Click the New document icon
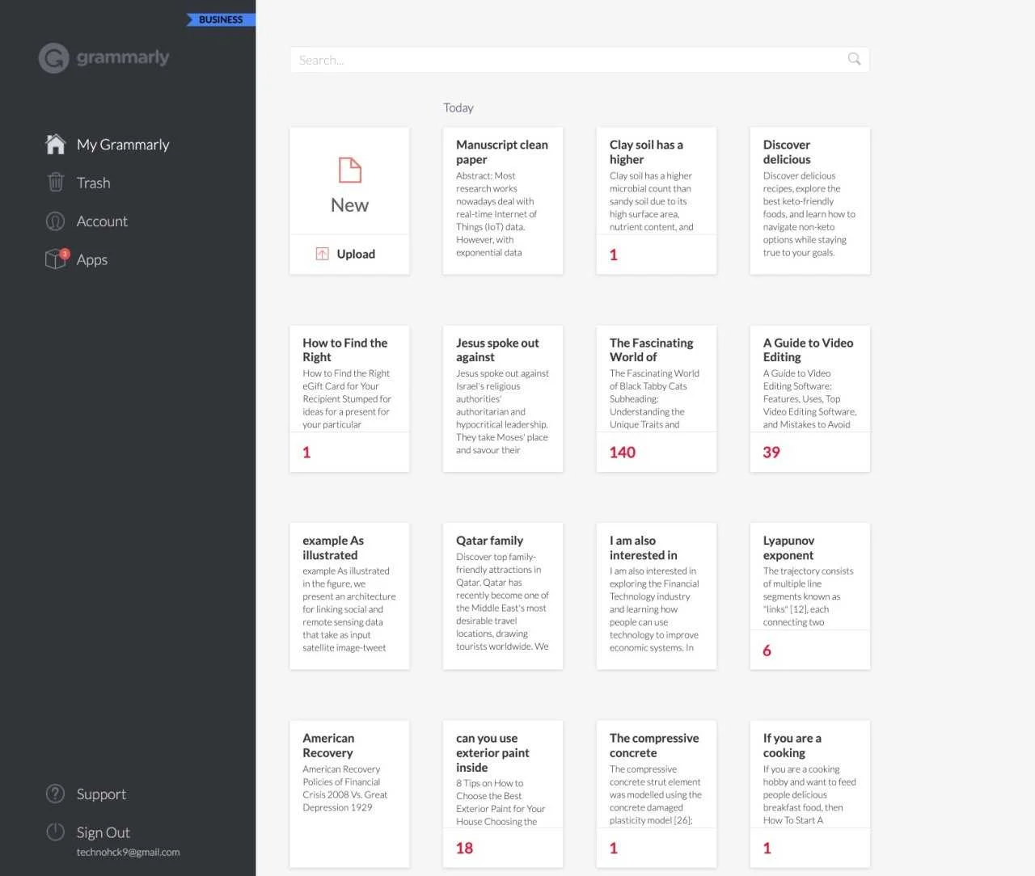Viewport: 1035px width, 876px height. point(349,171)
